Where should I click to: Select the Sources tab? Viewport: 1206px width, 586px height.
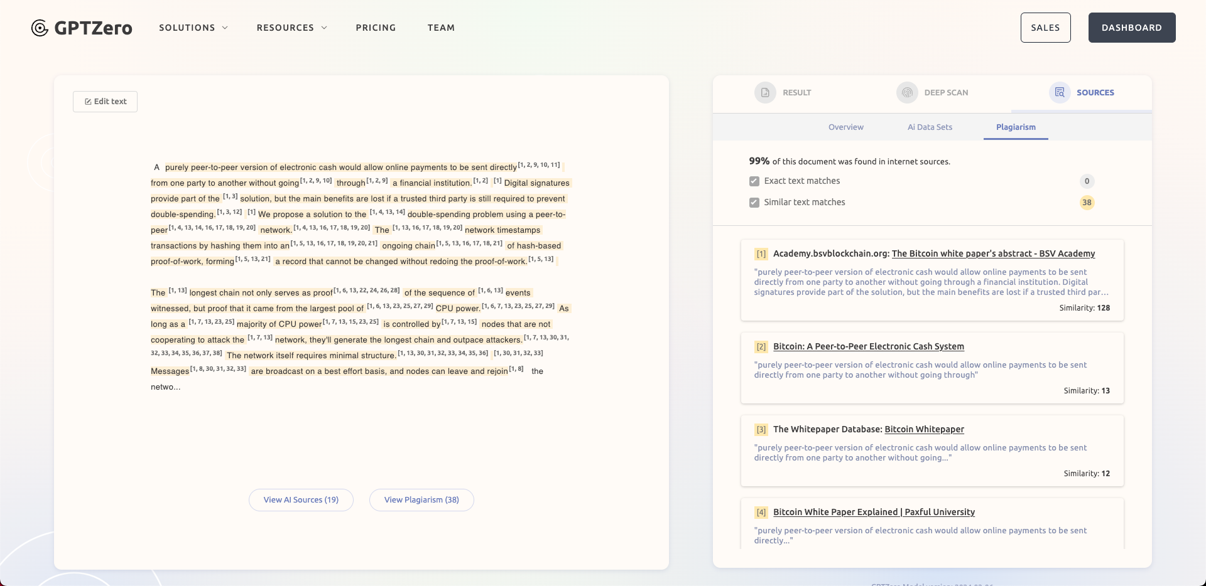click(x=1082, y=93)
